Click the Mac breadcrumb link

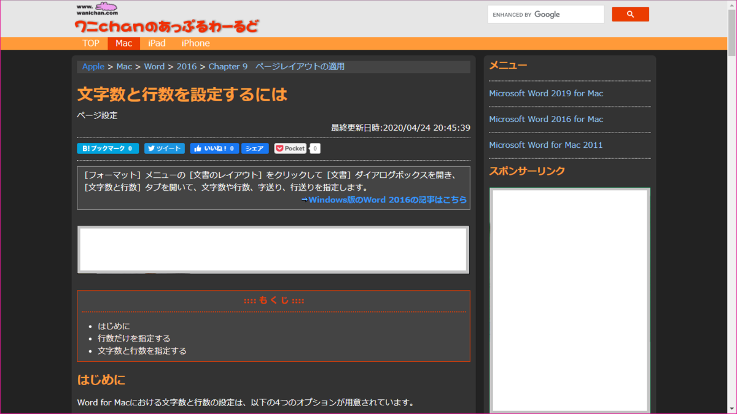coord(124,66)
